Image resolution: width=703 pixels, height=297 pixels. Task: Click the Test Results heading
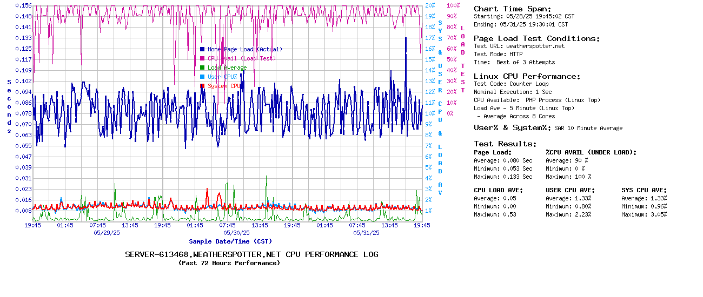click(x=505, y=144)
